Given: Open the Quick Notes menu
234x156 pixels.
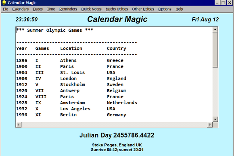Looking at the screenshot, I should [91, 9].
